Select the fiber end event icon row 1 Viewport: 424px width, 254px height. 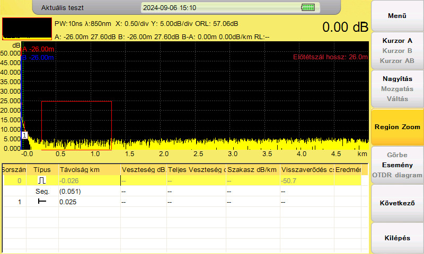coord(42,202)
